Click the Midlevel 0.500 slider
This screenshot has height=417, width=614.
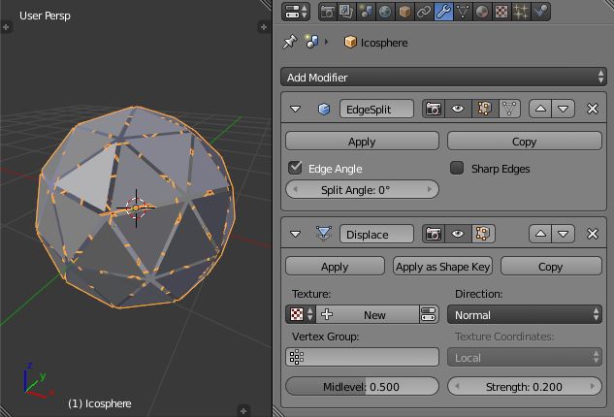[x=362, y=387]
